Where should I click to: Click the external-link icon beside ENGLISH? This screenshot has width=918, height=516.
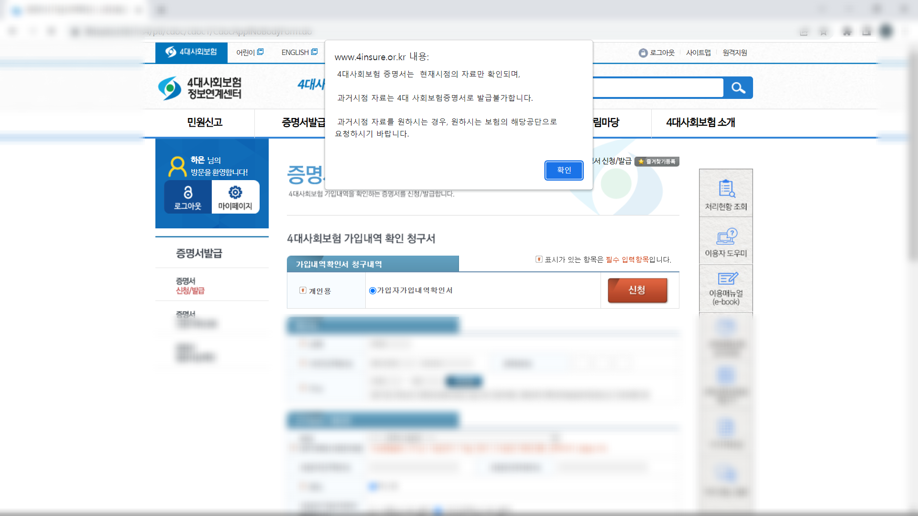(314, 51)
